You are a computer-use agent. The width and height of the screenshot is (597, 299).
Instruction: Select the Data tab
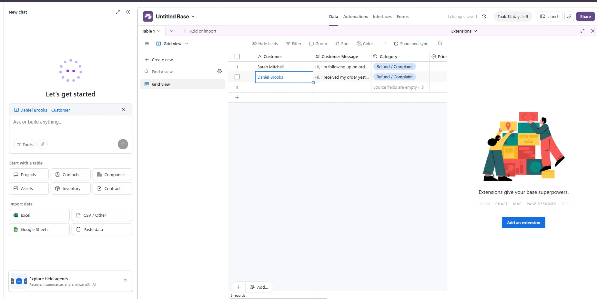333,16
